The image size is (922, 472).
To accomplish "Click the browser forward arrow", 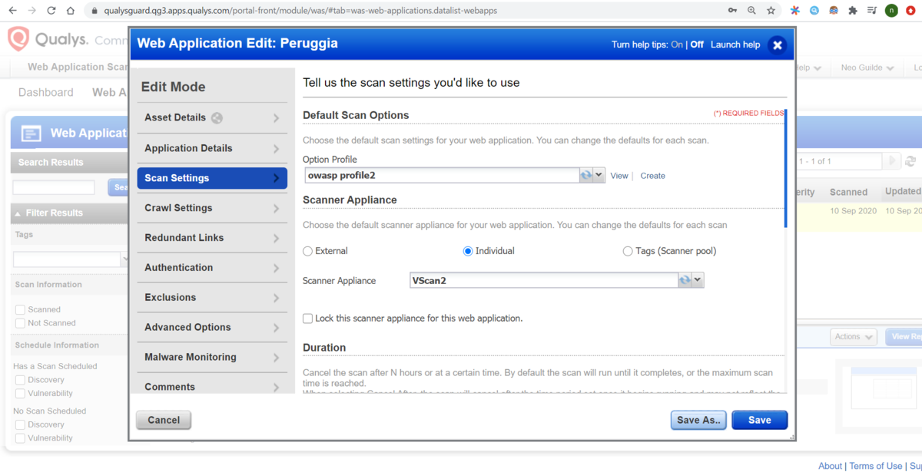I will click(x=32, y=11).
